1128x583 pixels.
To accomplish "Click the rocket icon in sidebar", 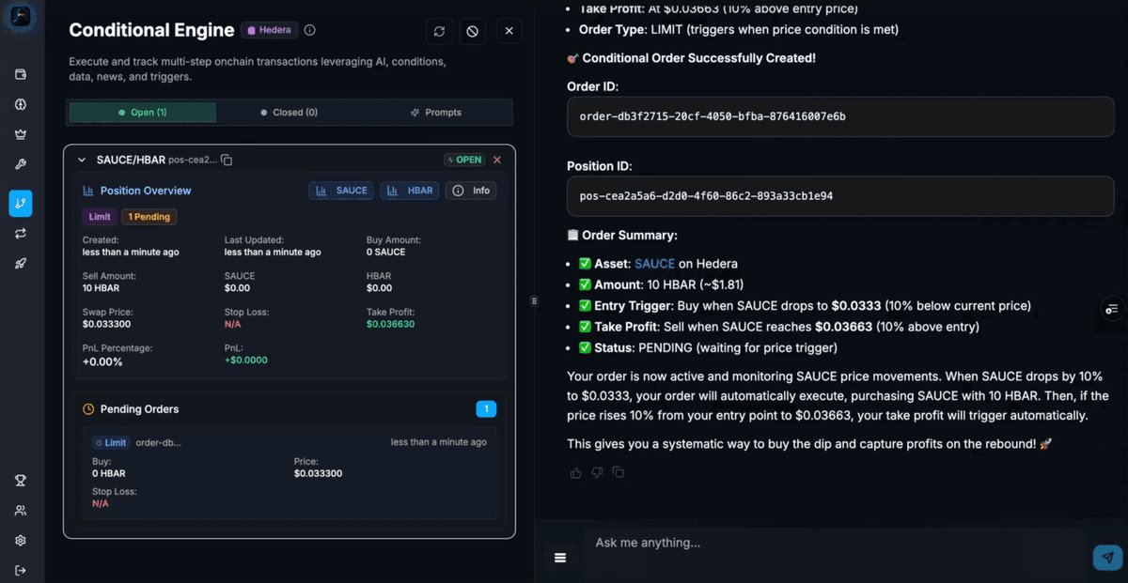I will coord(21,264).
